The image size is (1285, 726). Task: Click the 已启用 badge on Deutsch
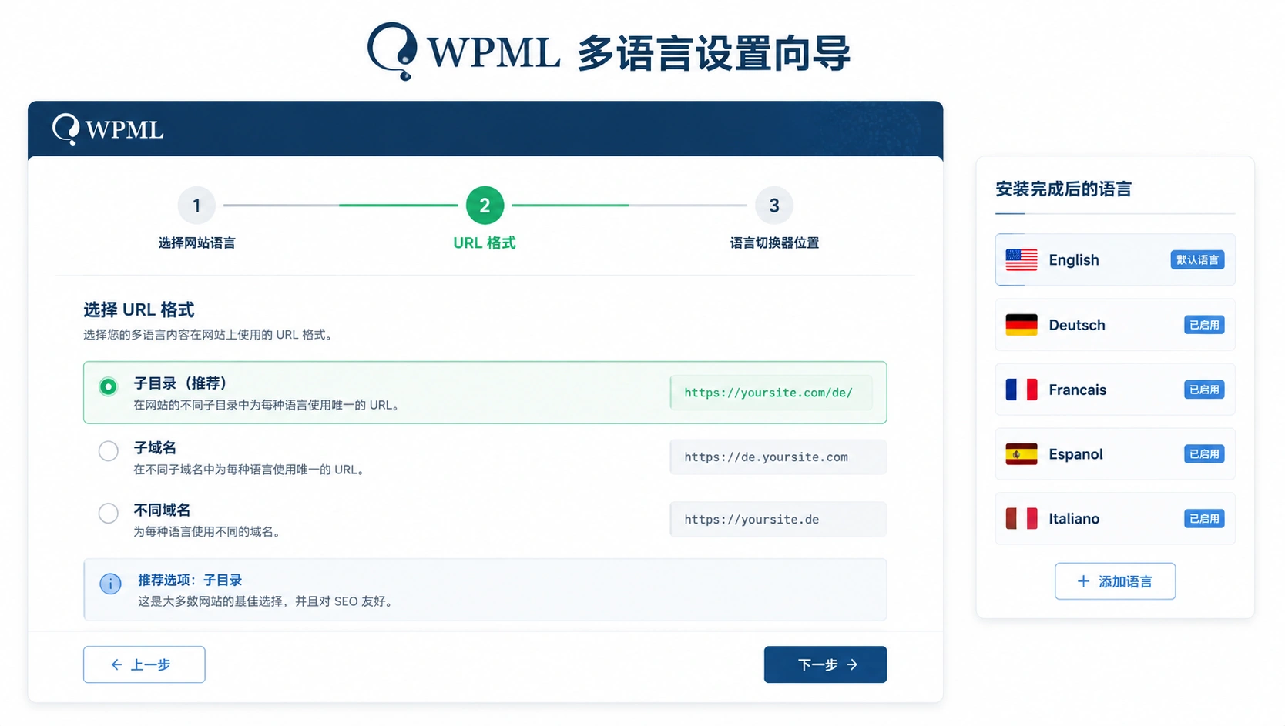(x=1204, y=325)
